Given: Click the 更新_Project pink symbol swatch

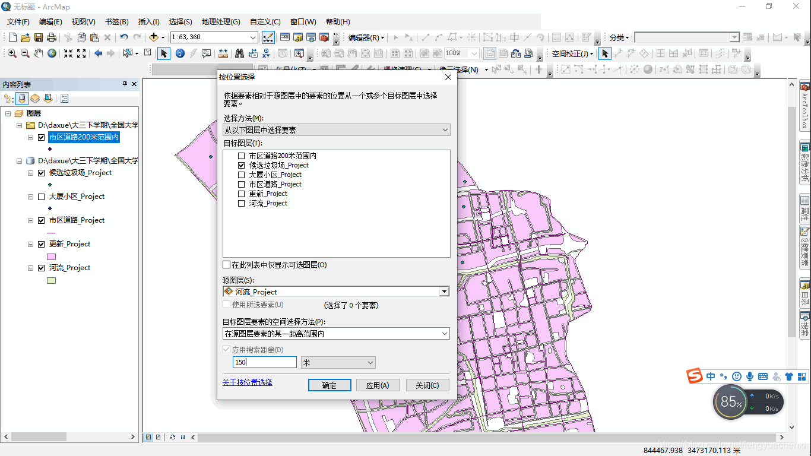Looking at the screenshot, I should [x=51, y=256].
